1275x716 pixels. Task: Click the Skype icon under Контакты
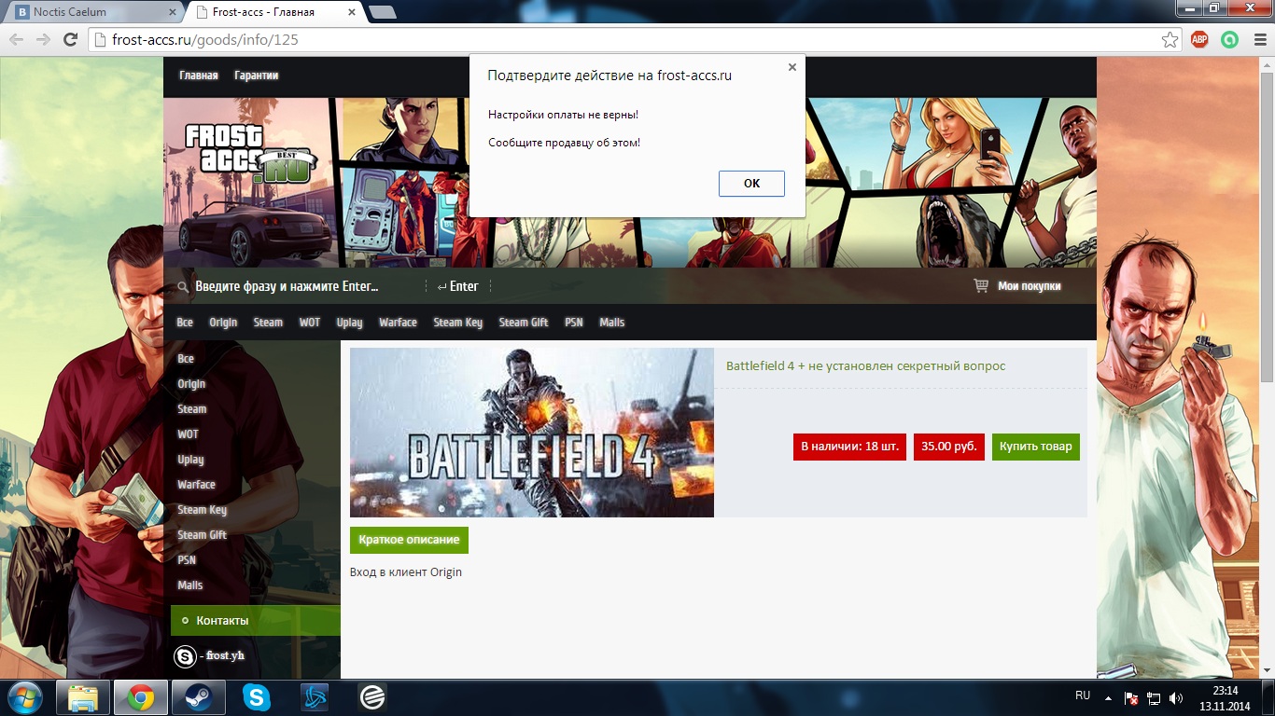[185, 656]
